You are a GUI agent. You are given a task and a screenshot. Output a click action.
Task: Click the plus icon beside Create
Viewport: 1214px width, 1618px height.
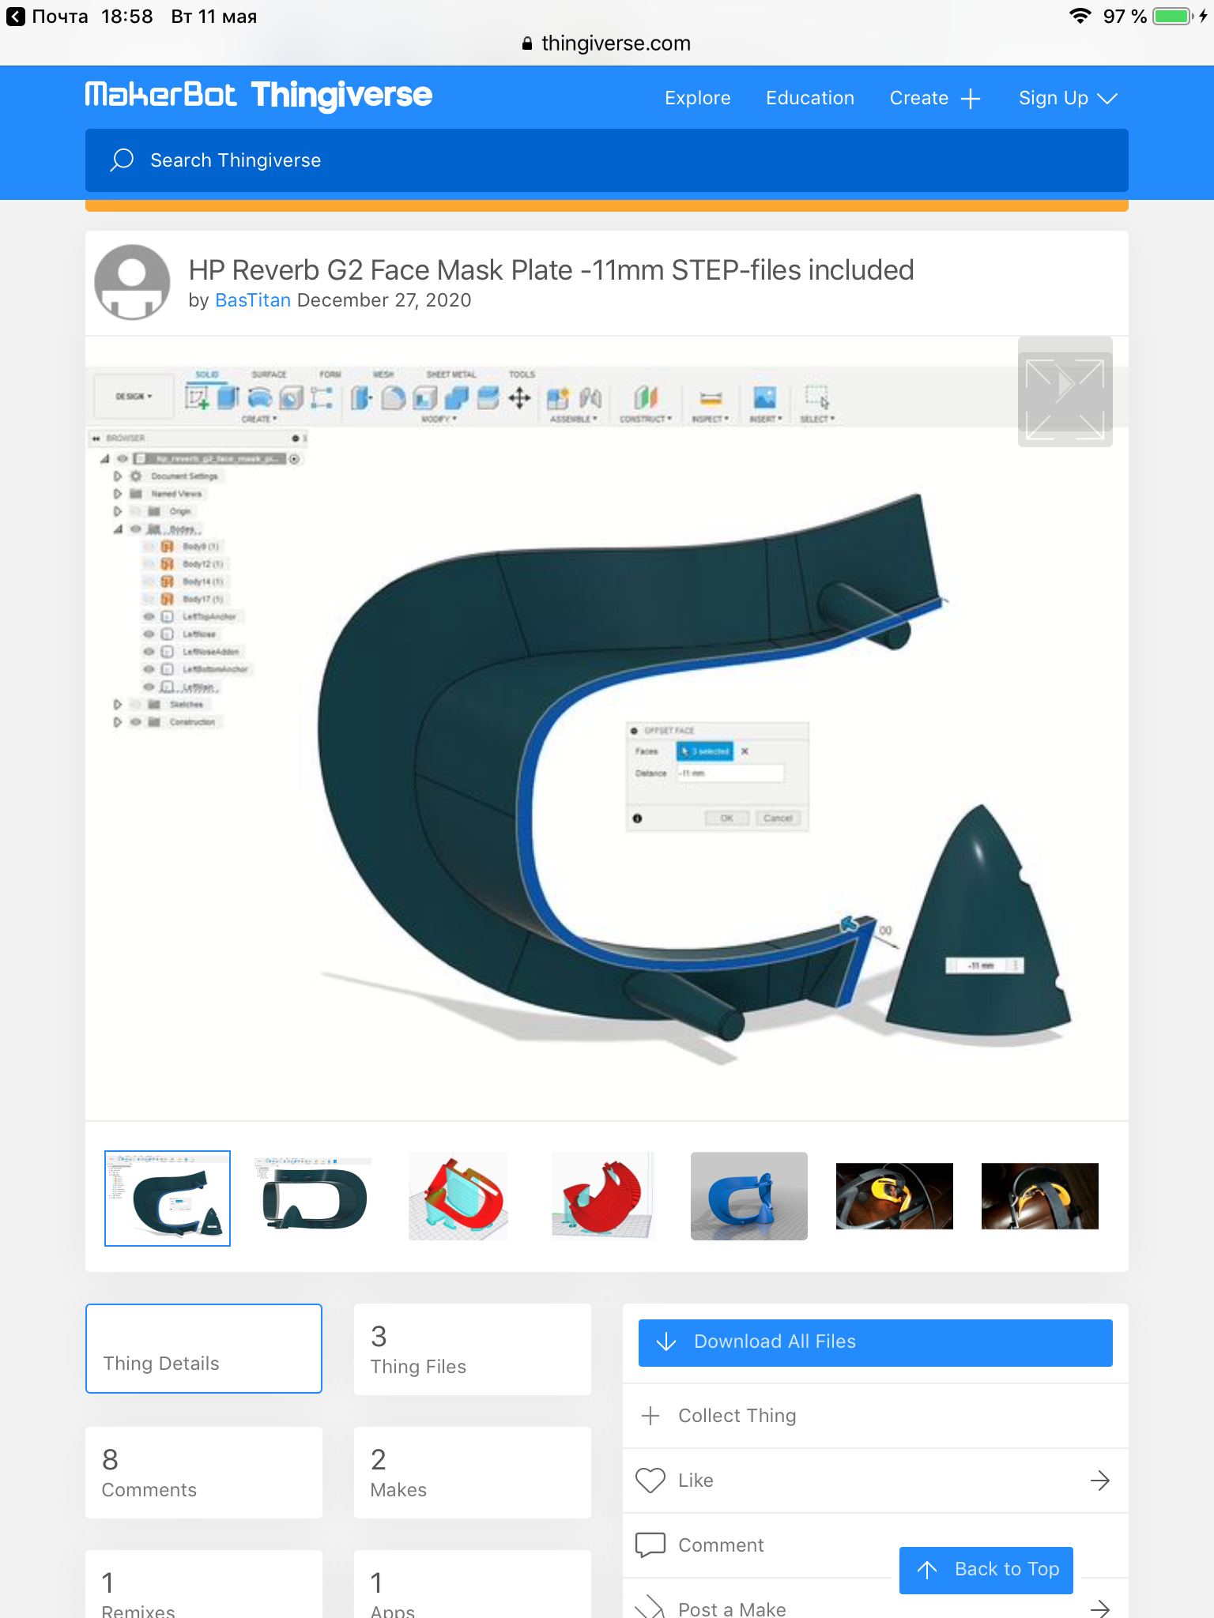point(971,99)
